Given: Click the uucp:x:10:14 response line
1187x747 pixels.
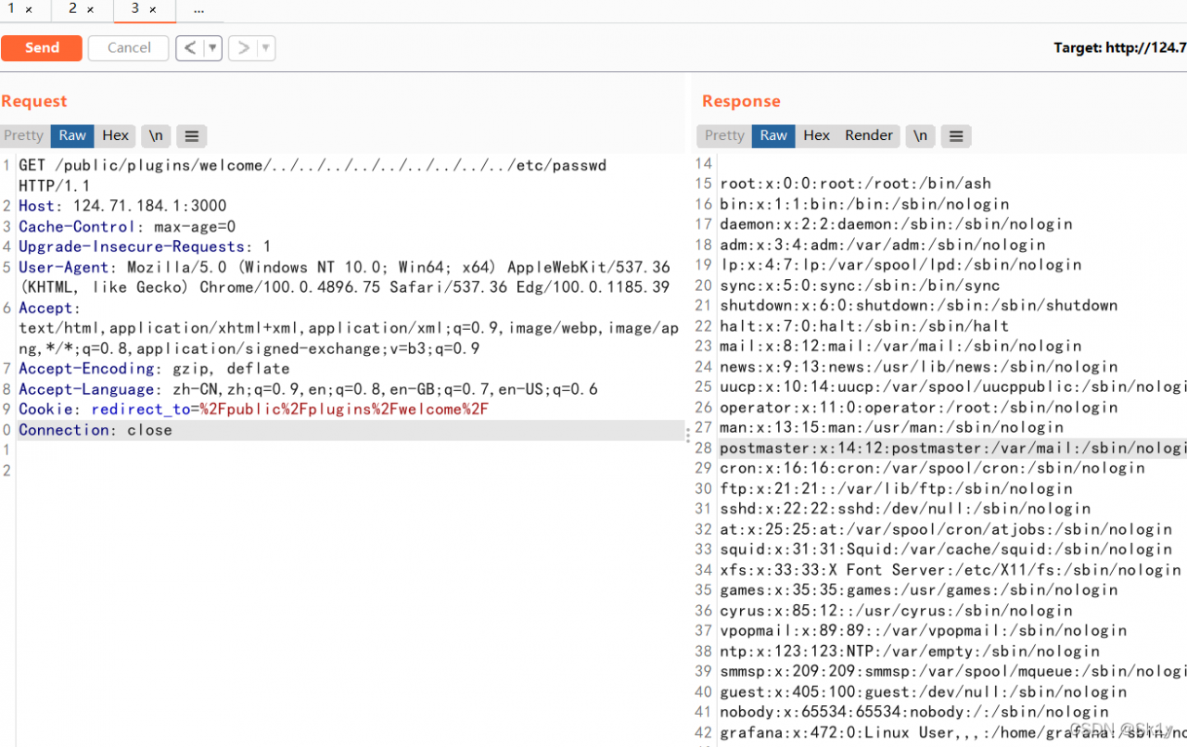Looking at the screenshot, I should click(953, 387).
